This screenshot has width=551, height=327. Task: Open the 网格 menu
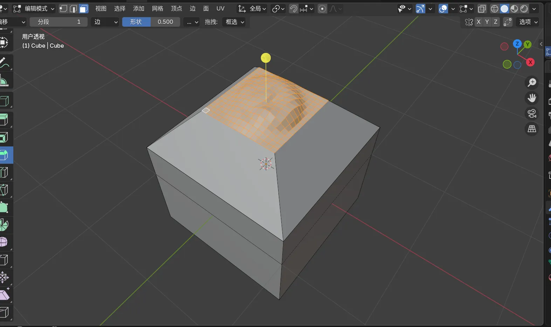point(157,9)
